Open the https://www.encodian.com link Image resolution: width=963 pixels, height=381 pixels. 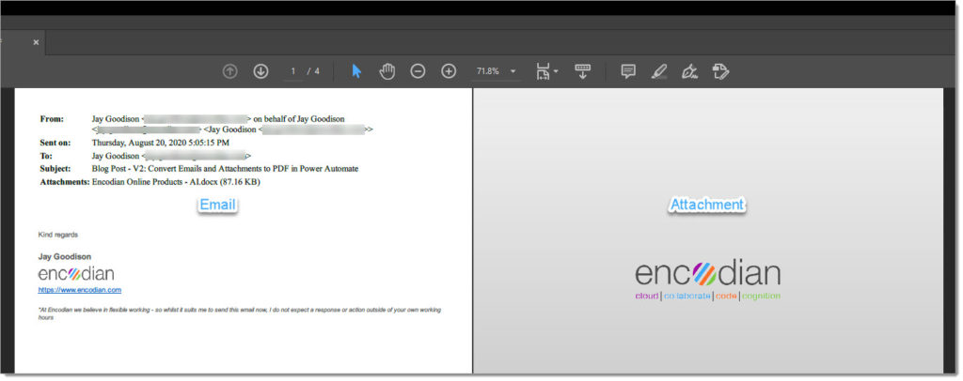tap(80, 290)
